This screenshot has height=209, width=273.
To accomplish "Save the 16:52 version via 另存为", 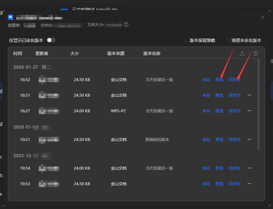I will click(234, 79).
